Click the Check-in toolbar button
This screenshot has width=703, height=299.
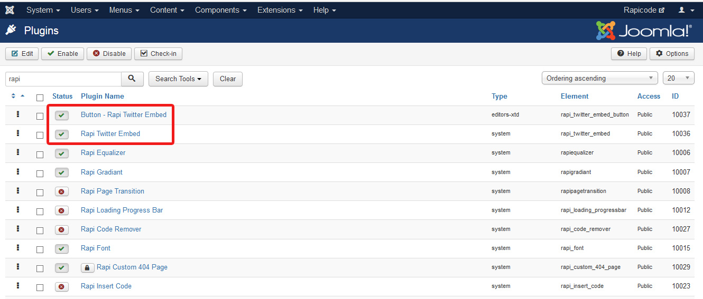click(159, 53)
